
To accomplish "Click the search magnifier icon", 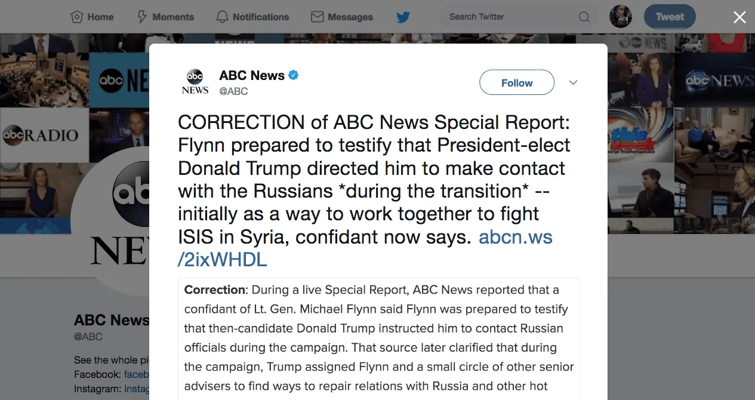I will coord(584,17).
